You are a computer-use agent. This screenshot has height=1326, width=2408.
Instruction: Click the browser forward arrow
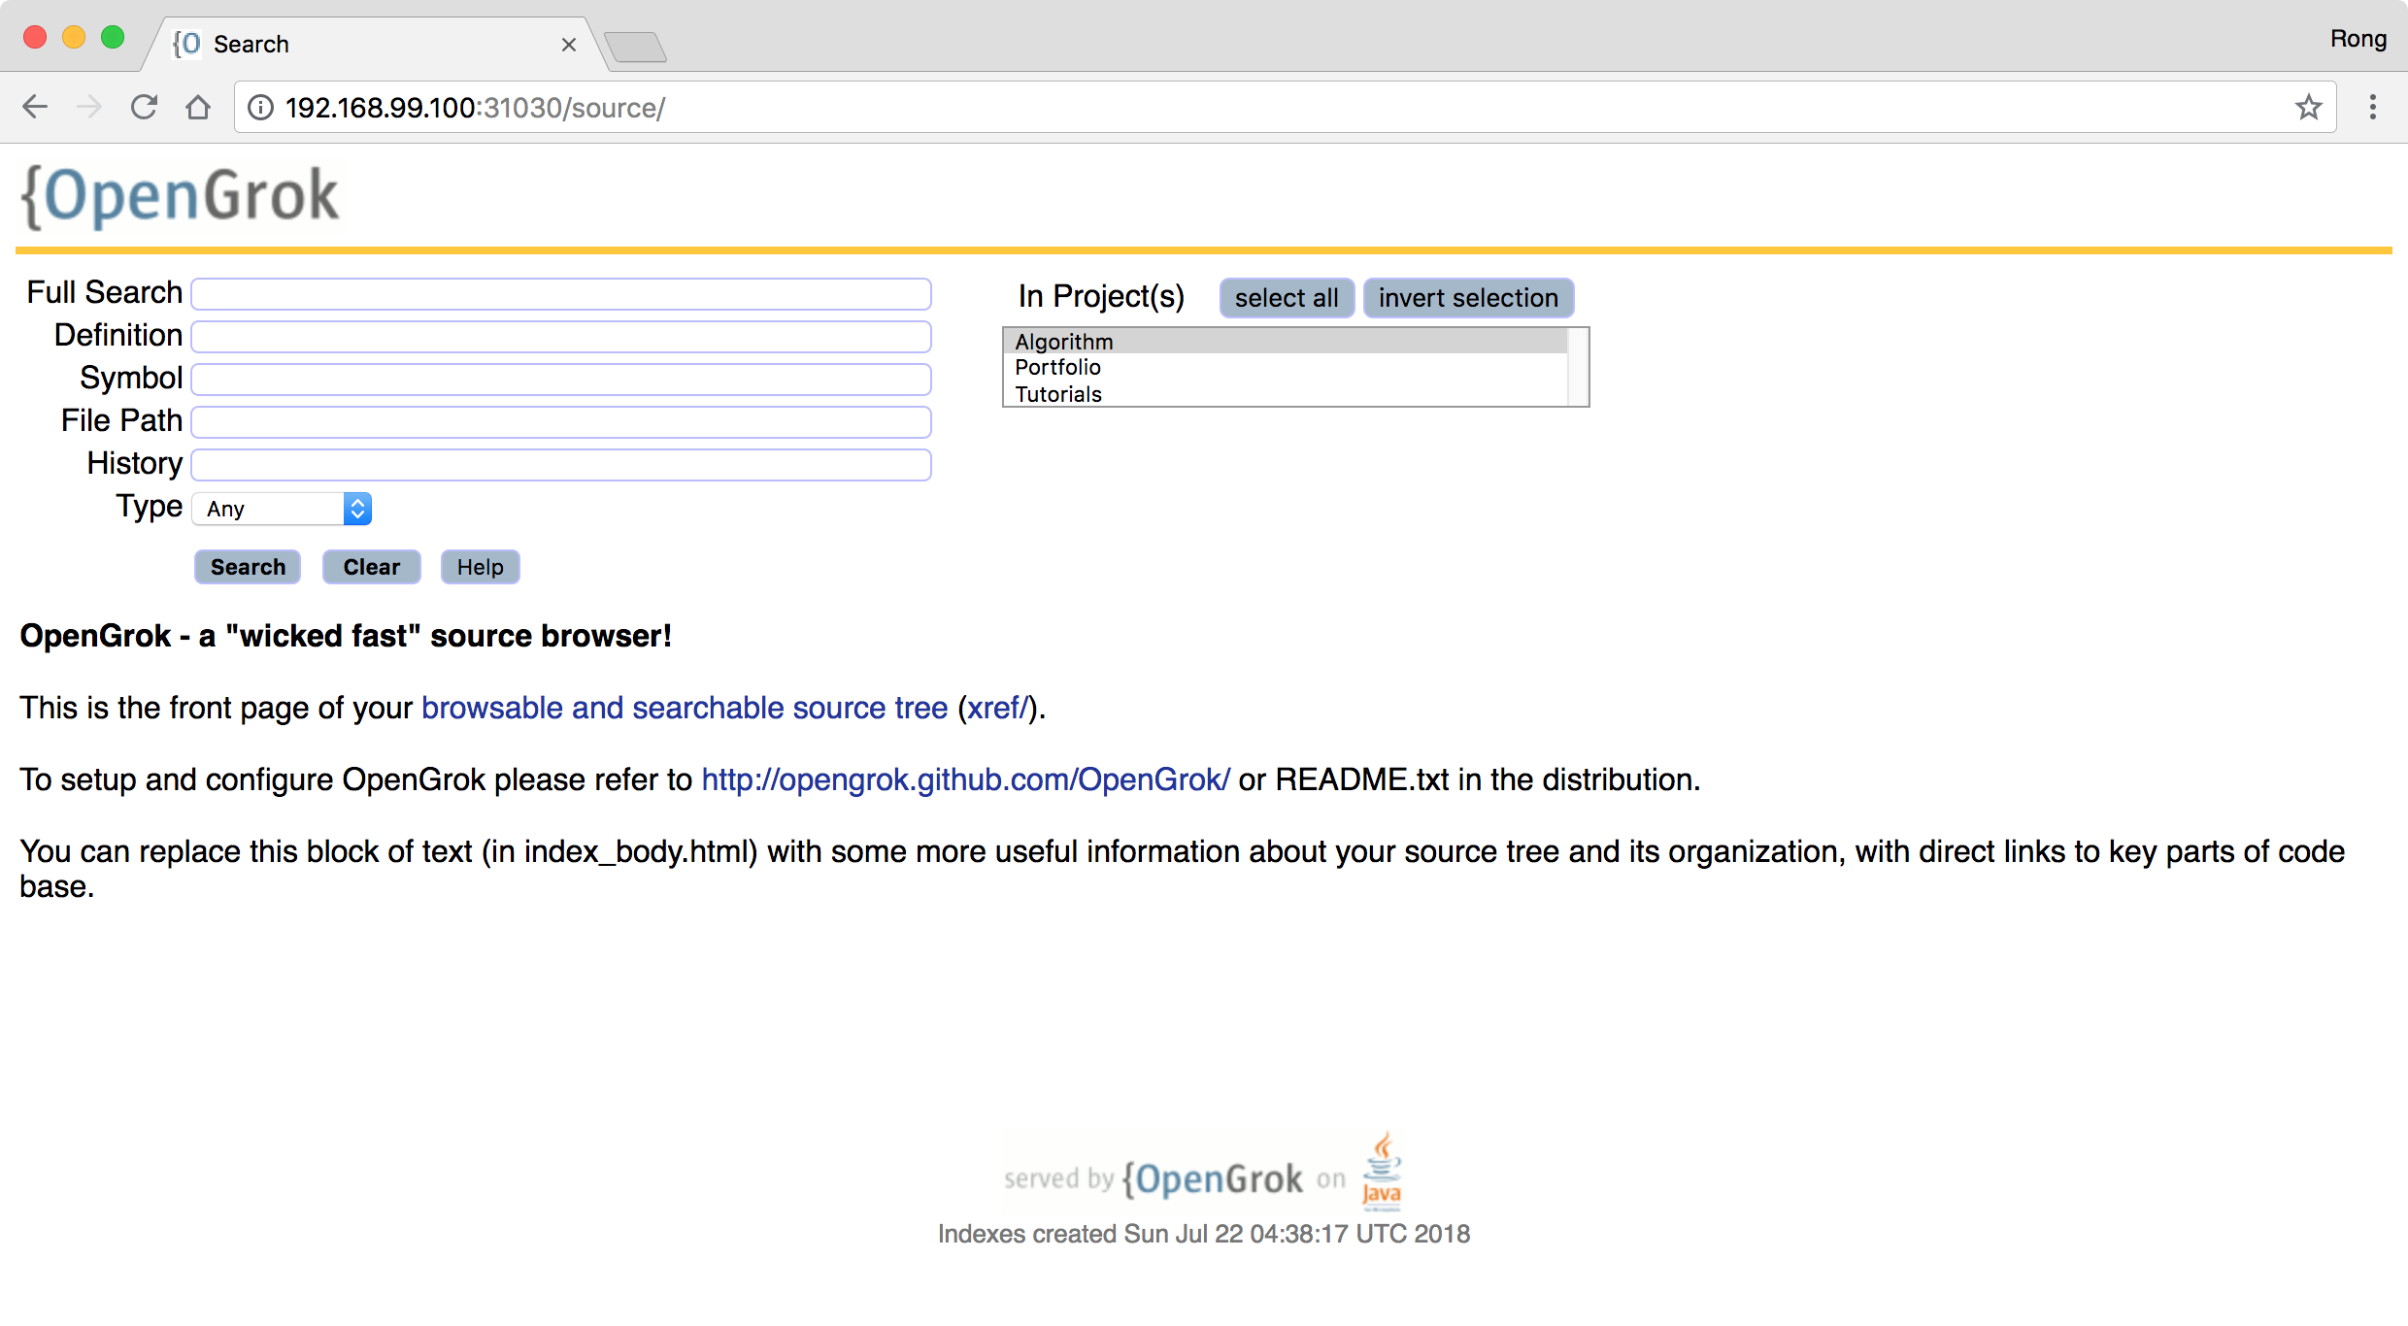[x=89, y=107]
